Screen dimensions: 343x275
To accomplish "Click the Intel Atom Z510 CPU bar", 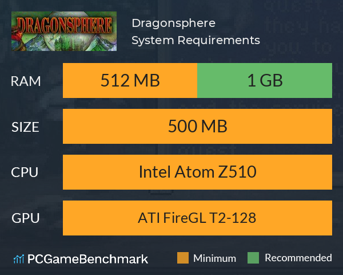I will (197, 172).
